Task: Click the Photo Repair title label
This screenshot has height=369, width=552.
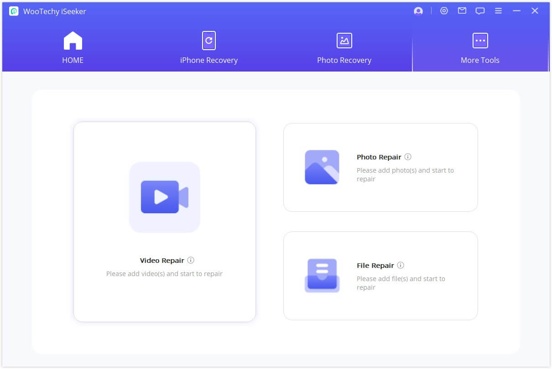Action: (x=379, y=157)
